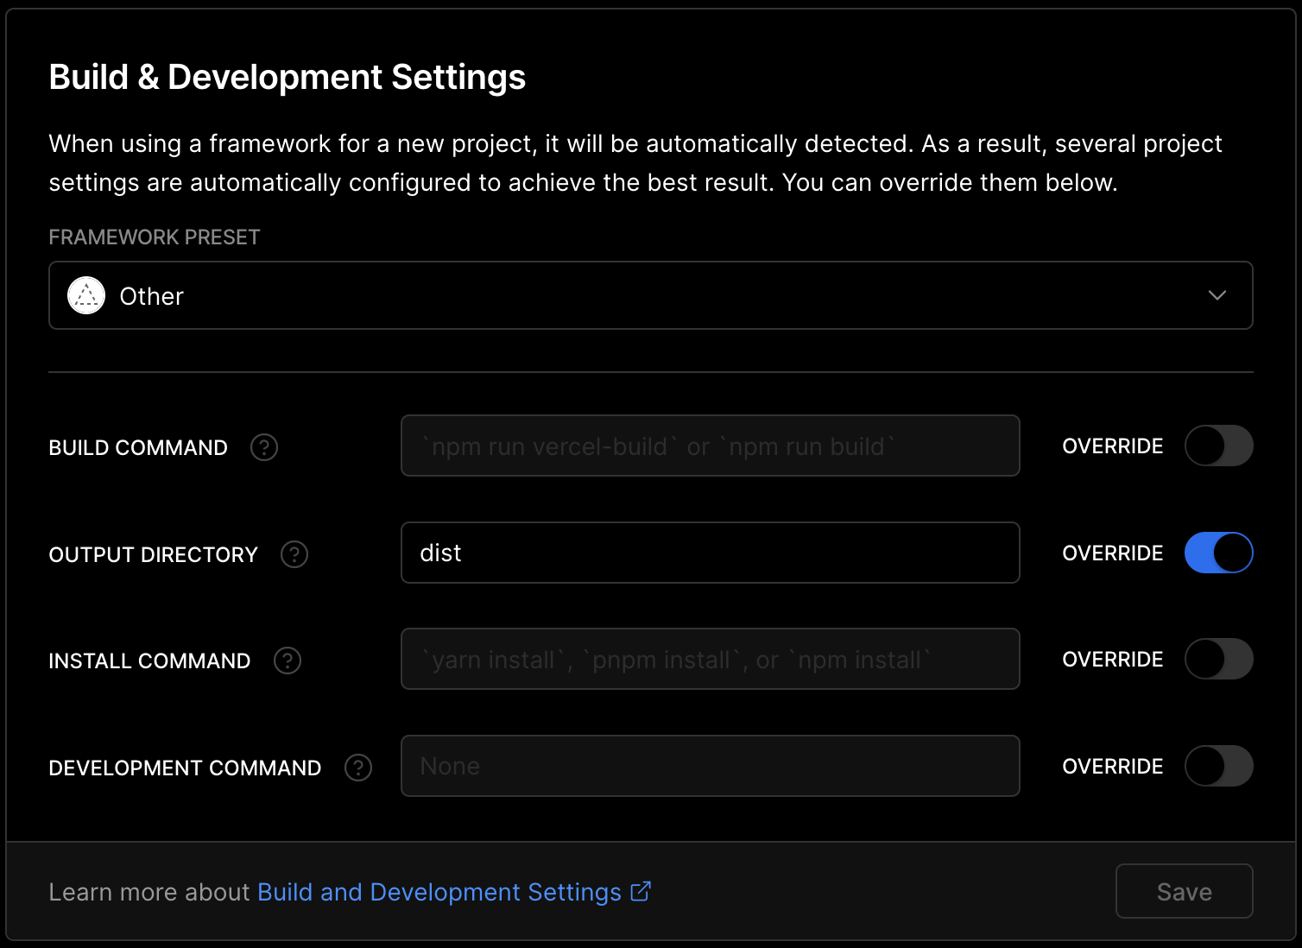Image resolution: width=1302 pixels, height=948 pixels.
Task: Focus the Output Directory field containing dist
Action: tap(711, 553)
